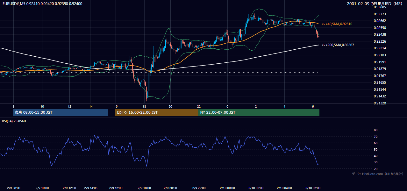
Task: Click RSI scale value 80
Action: point(375,130)
